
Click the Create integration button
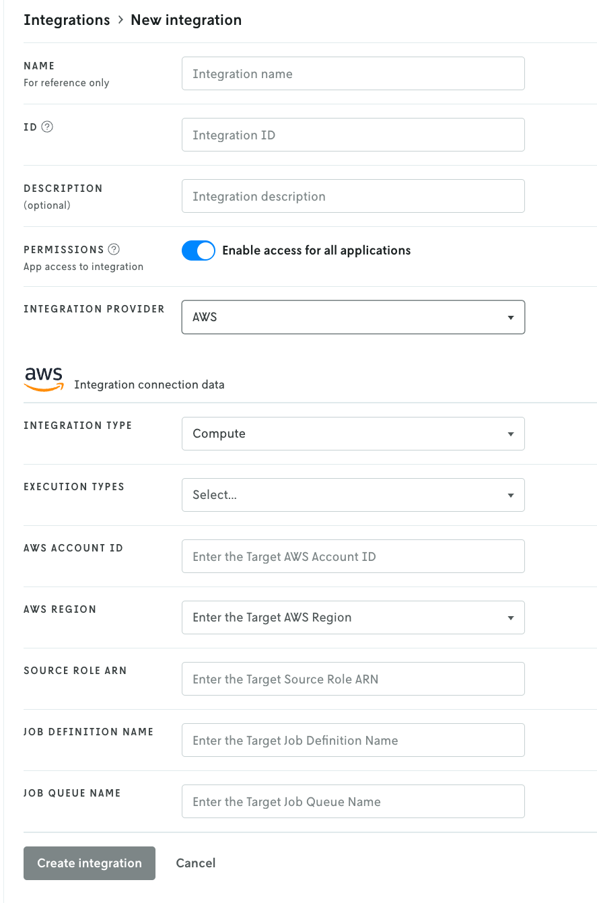pyautogui.click(x=89, y=863)
